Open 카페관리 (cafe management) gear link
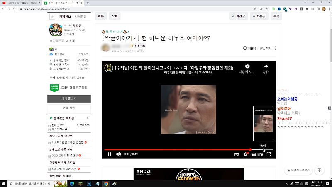The width and height of the screenshot is (332, 187). pyautogui.click(x=57, y=41)
